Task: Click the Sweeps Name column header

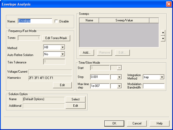Action: pyautogui.click(x=89, y=20)
